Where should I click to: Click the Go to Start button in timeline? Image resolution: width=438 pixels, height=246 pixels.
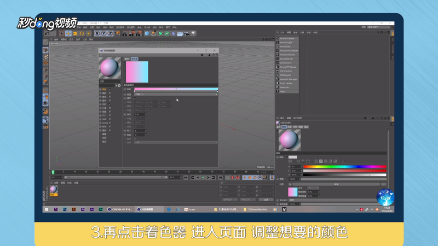click(x=186, y=177)
